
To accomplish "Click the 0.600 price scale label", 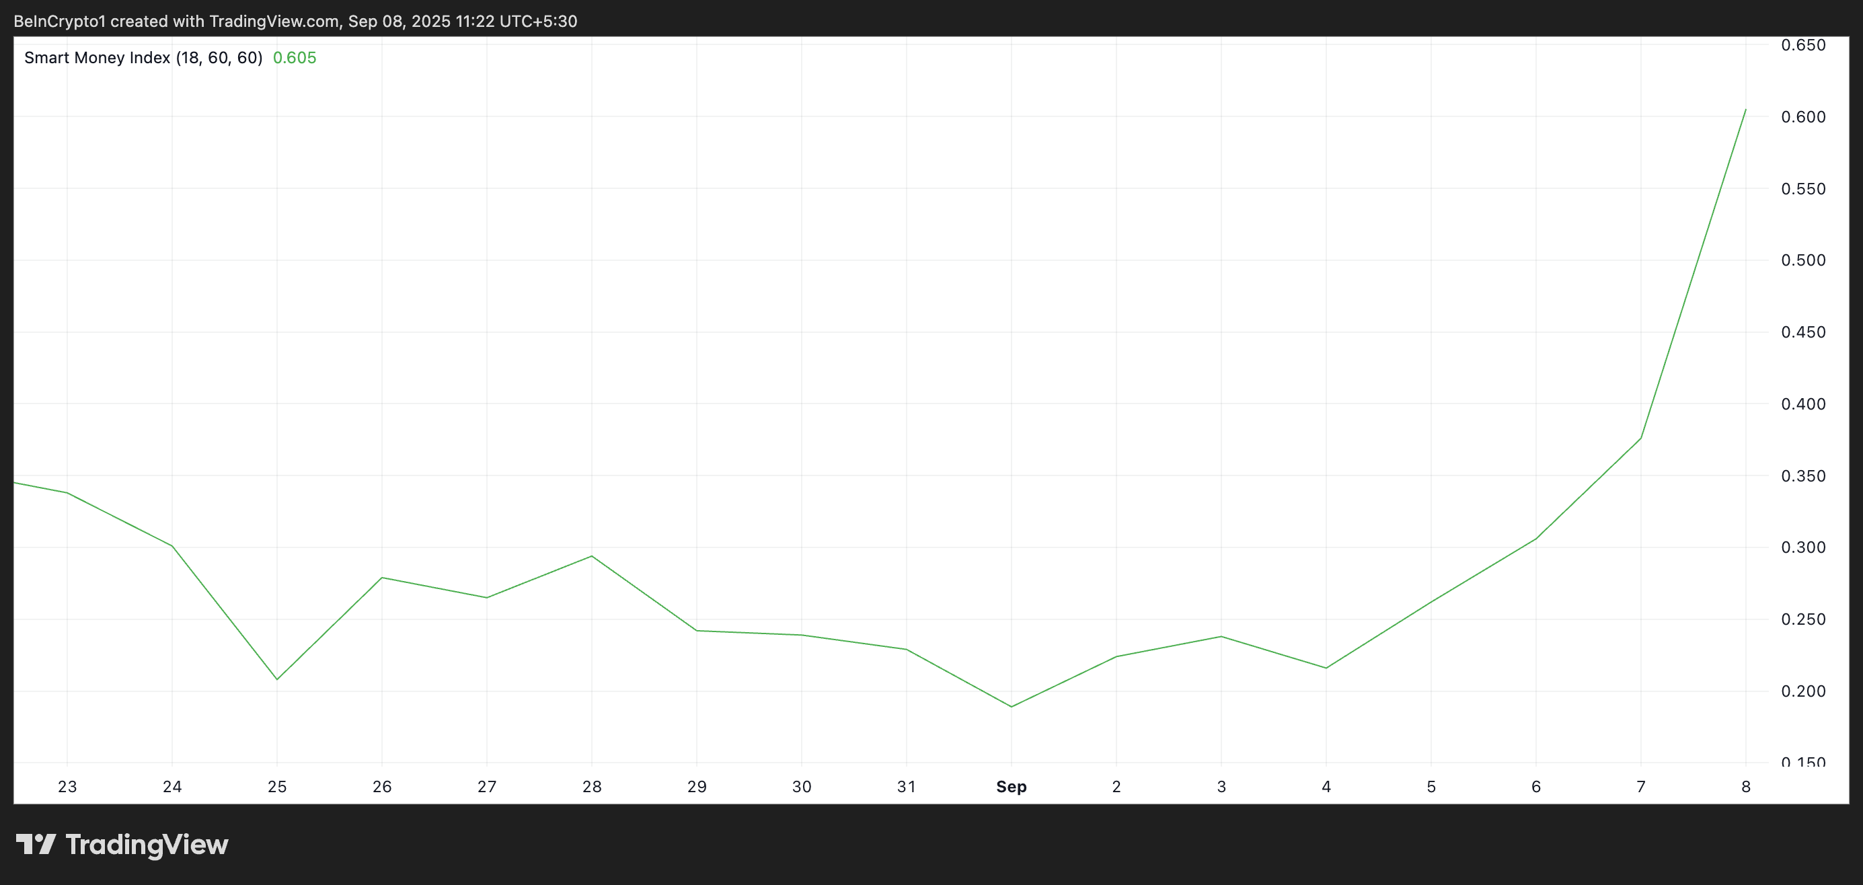I will tap(1803, 116).
